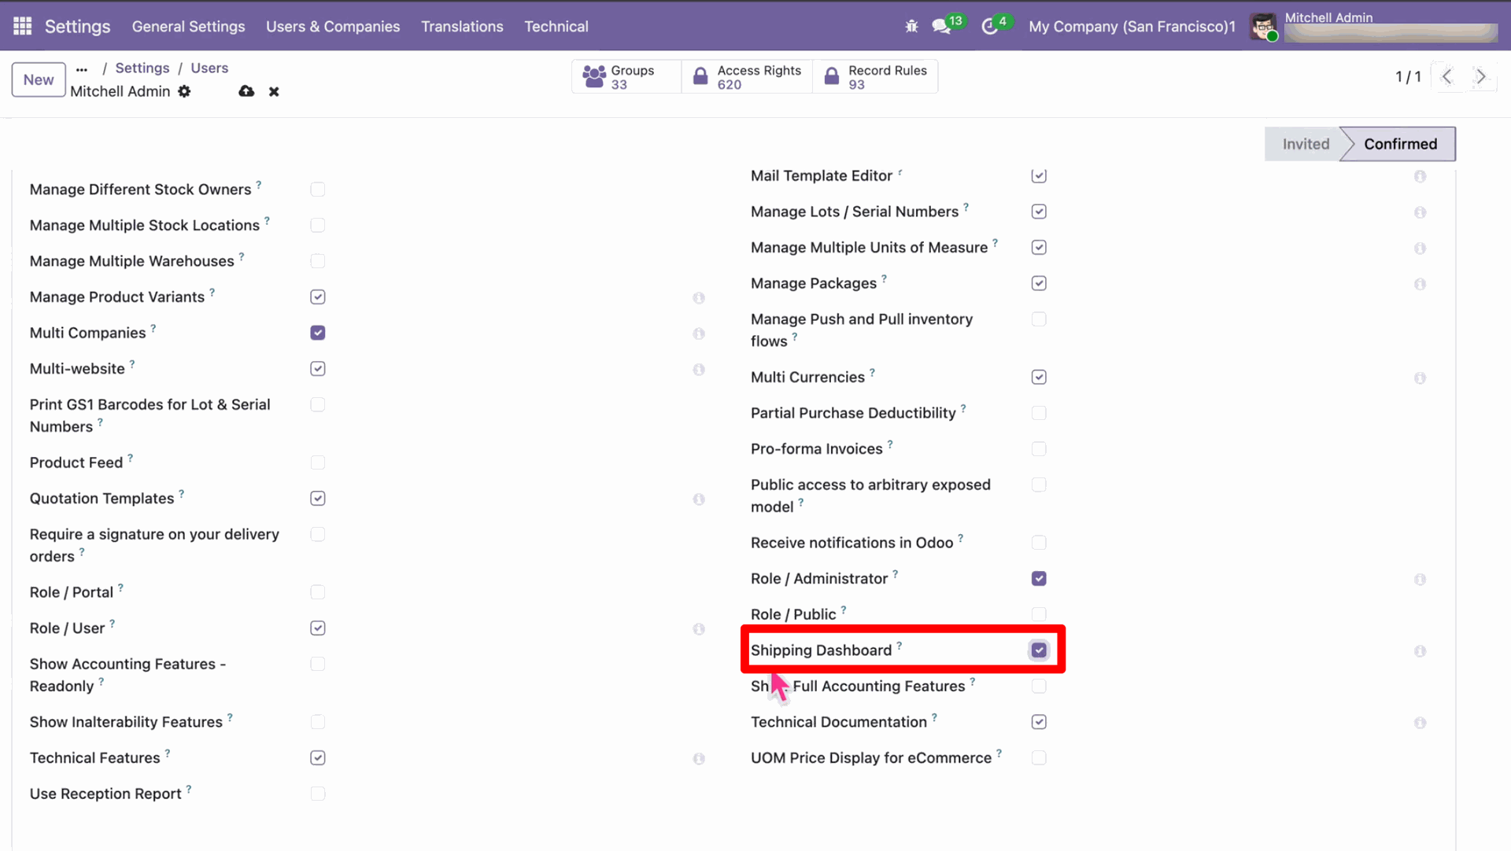1511x851 pixels.
Task: Go to the previous record arrow
Action: pos(1446,76)
